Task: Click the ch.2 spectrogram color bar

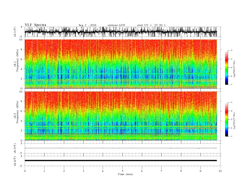Action: coord(226,119)
